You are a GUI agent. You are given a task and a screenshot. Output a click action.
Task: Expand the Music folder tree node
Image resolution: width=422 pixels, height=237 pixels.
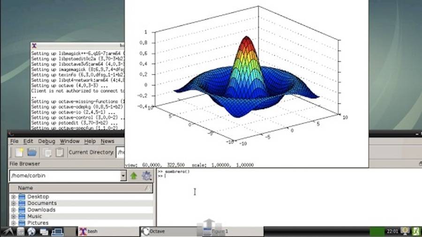14,216
